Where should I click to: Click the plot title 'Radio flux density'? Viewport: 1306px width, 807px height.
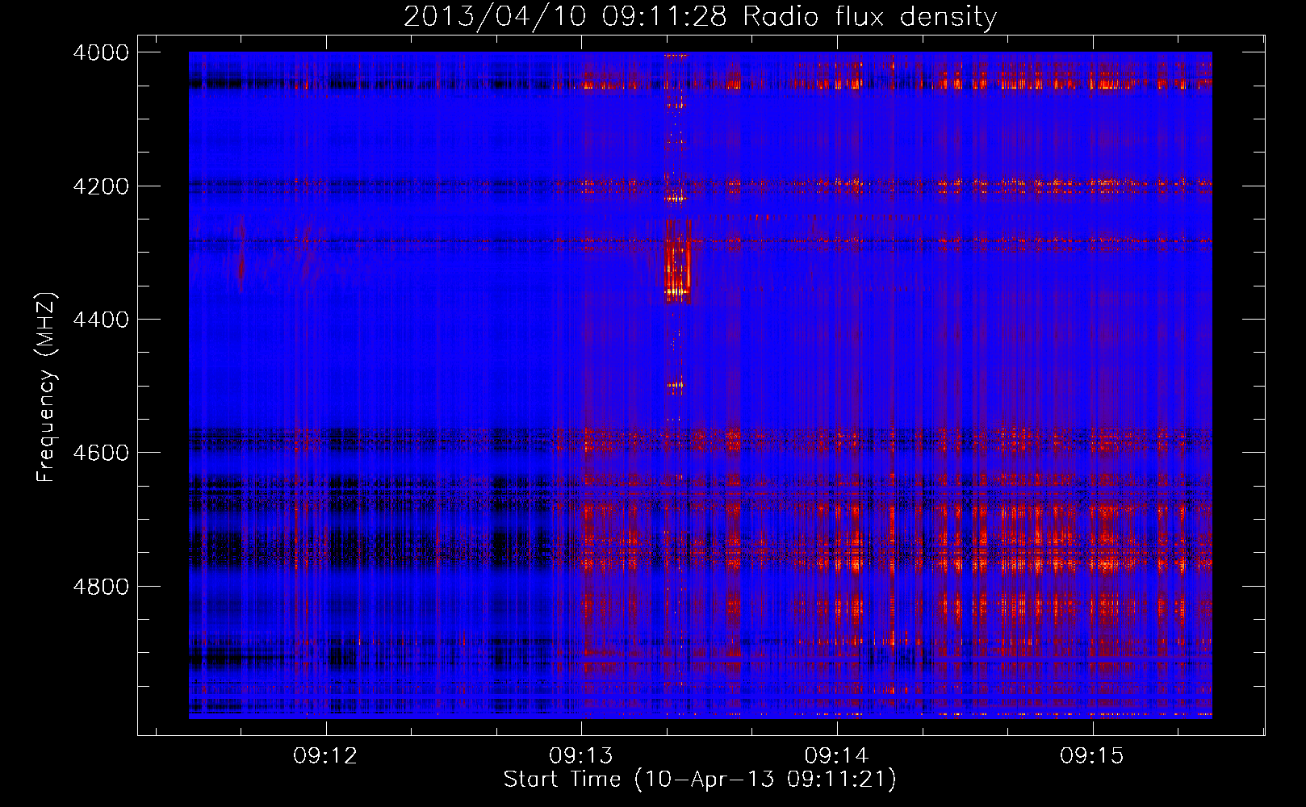pyautogui.click(x=869, y=16)
